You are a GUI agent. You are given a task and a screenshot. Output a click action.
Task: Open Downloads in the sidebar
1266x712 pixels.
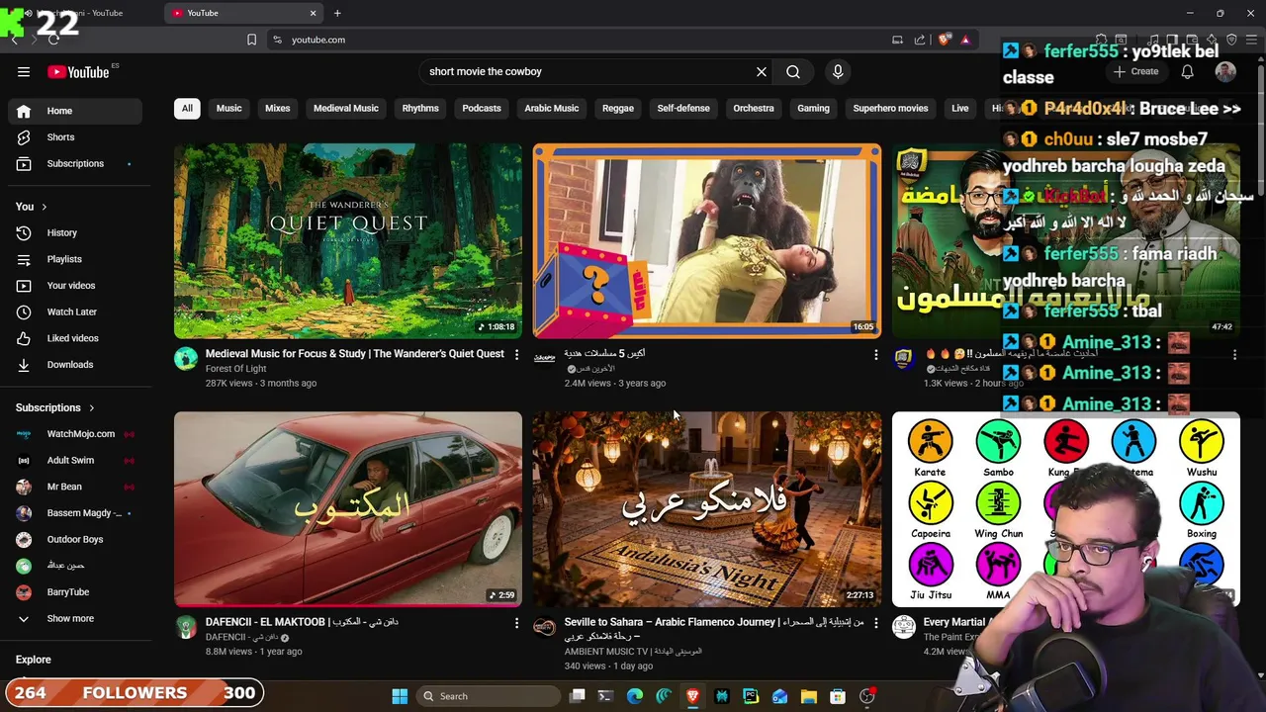point(75,364)
